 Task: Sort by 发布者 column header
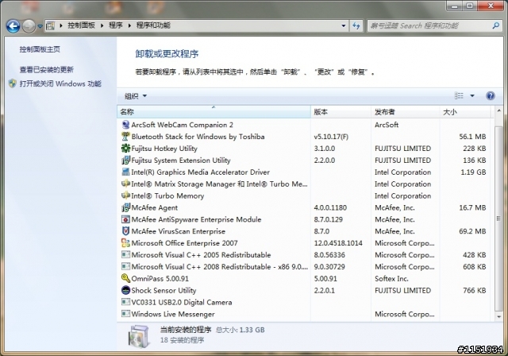pyautogui.click(x=405, y=112)
